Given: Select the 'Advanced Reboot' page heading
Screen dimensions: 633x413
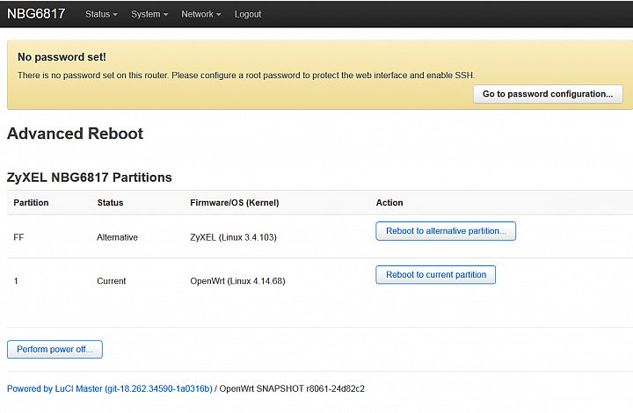Looking at the screenshot, I should [x=75, y=134].
